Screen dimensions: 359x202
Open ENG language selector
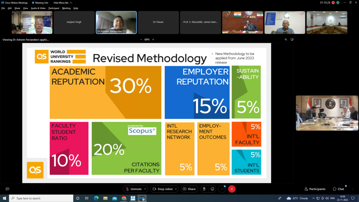coord(332,198)
